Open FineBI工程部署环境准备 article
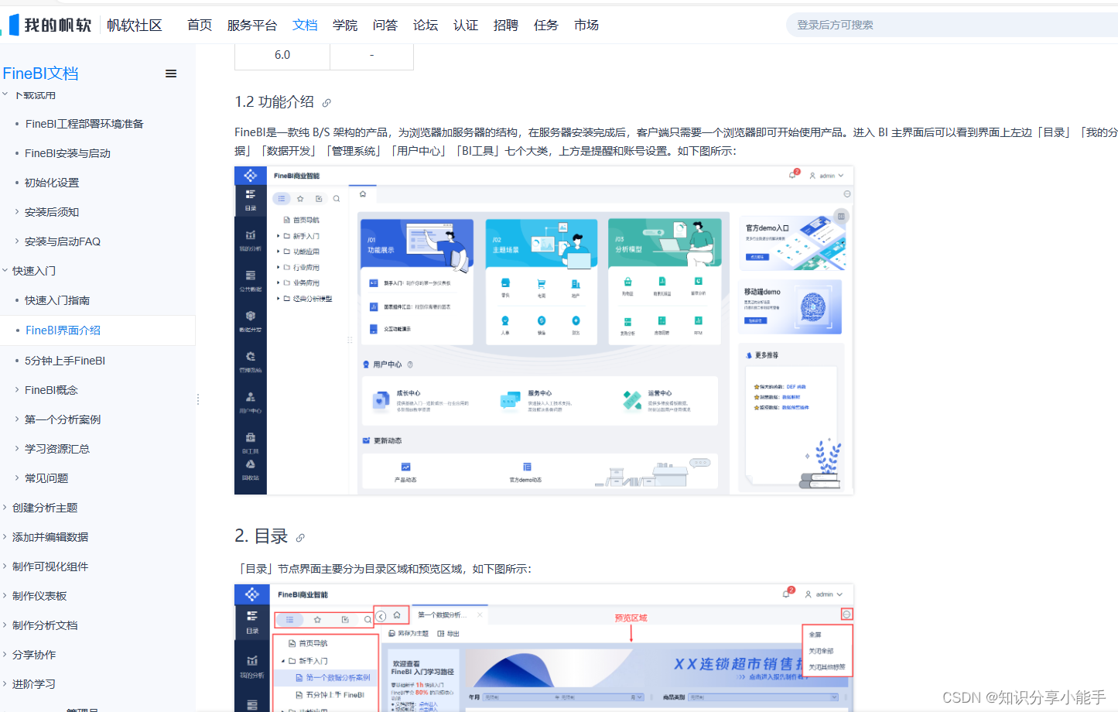 [x=84, y=124]
